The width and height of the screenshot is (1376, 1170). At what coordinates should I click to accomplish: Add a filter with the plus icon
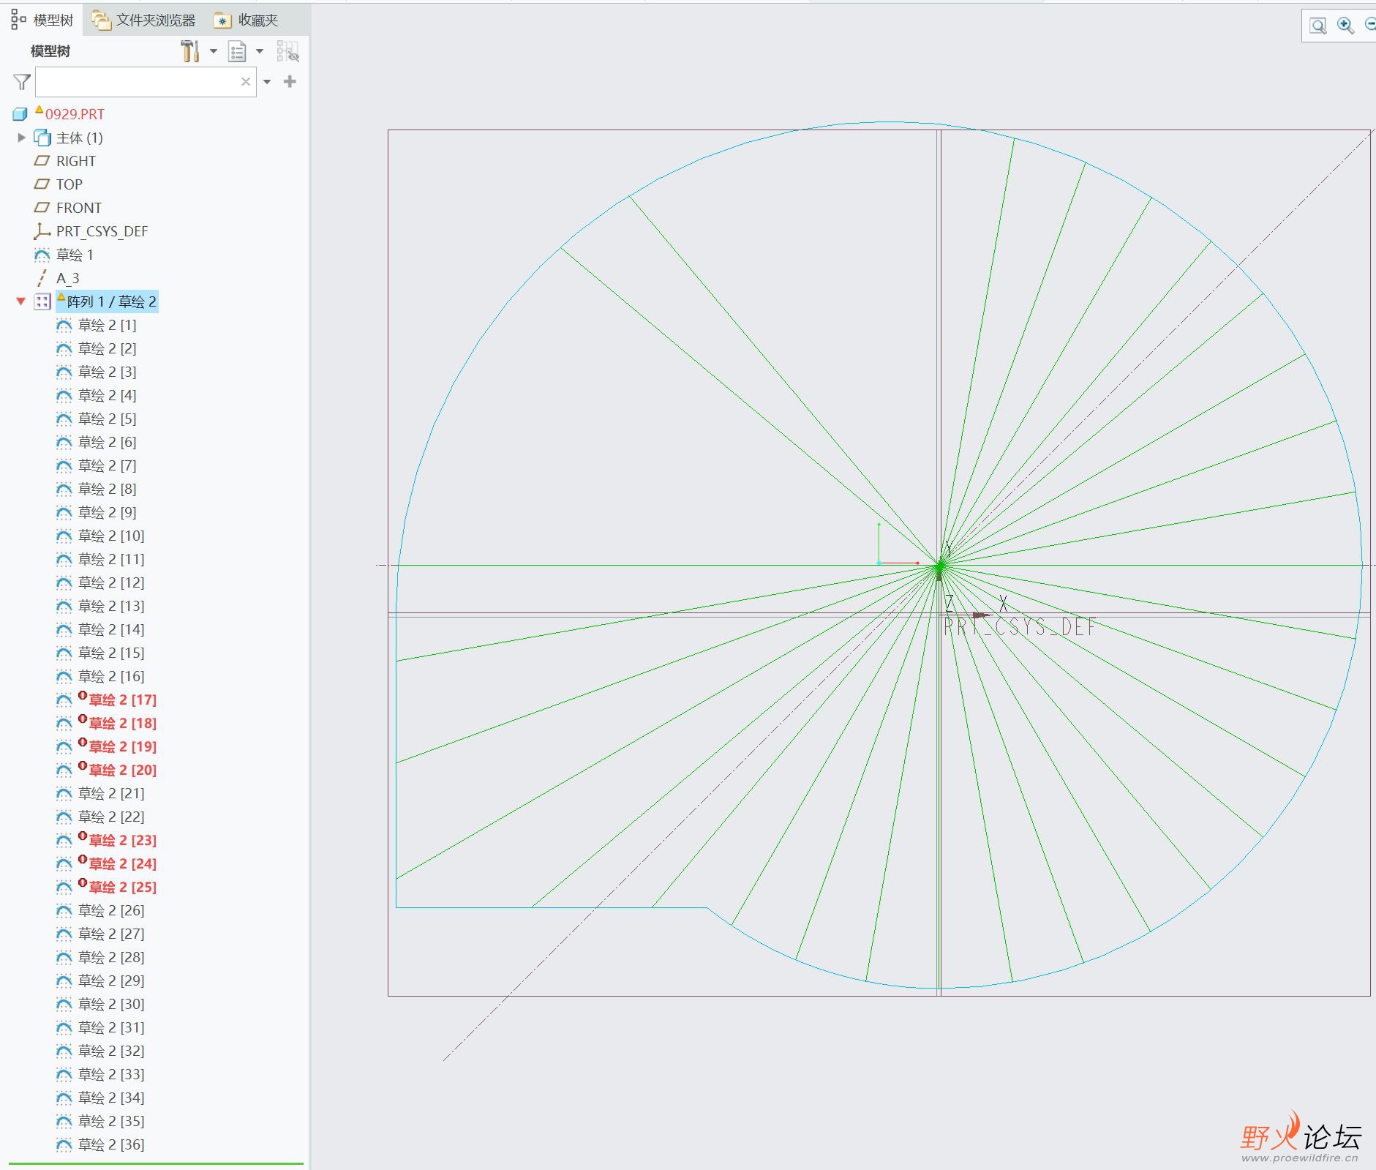(290, 81)
